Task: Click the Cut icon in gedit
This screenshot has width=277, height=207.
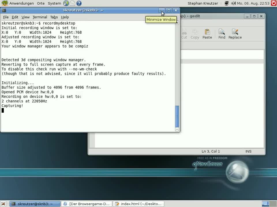Action: pos(184,34)
